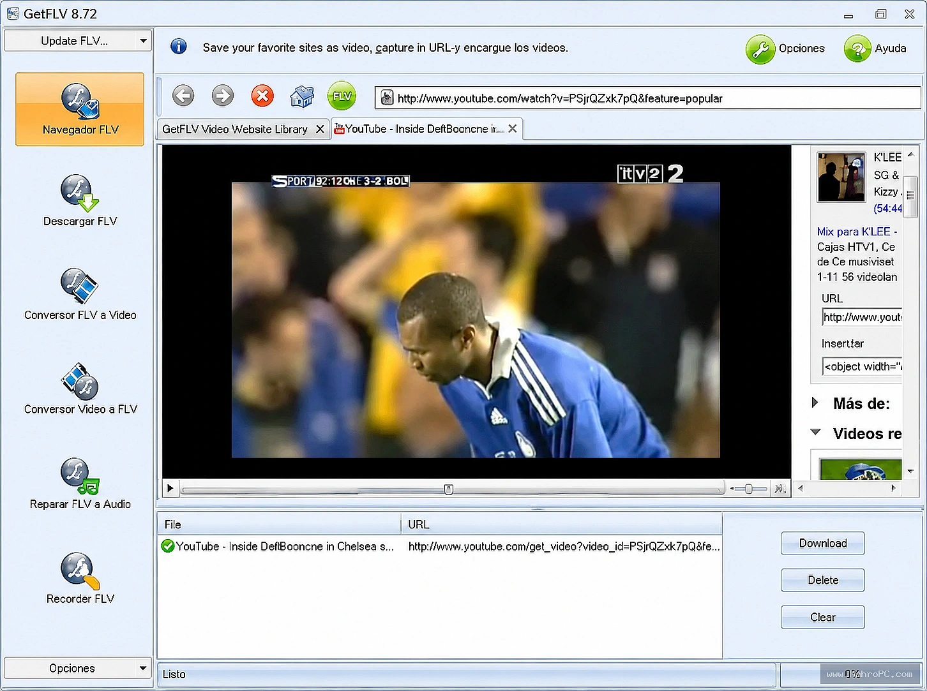Collapse the Videos re section
The image size is (927, 691).
tap(815, 432)
